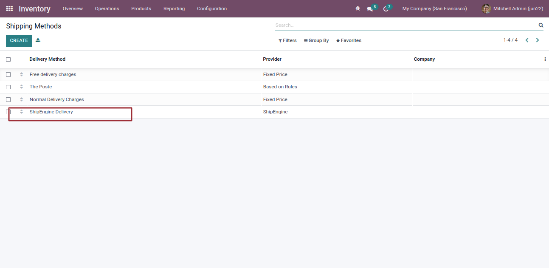Open the Group By dropdown
The height and width of the screenshot is (268, 549).
[x=316, y=40]
